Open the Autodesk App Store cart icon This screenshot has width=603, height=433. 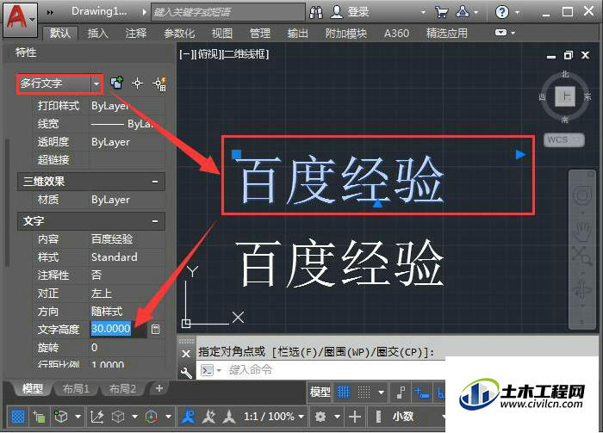point(441,12)
